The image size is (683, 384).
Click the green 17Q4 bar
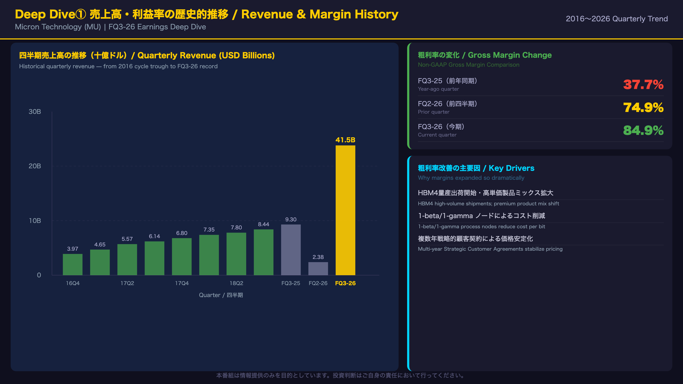(x=182, y=257)
